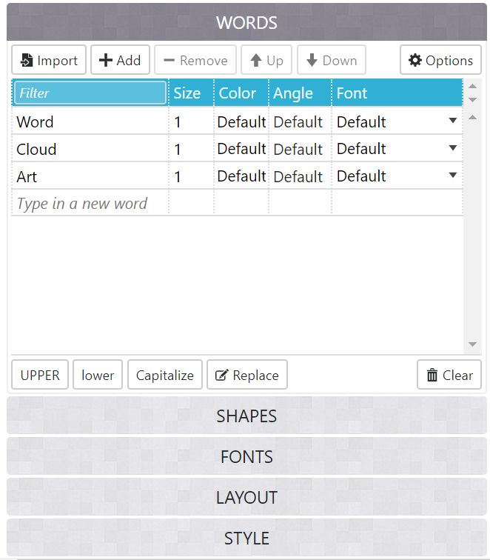This screenshot has width=490, height=560.
Task: Open font dropdown for Cloud row
Action: pos(452,148)
